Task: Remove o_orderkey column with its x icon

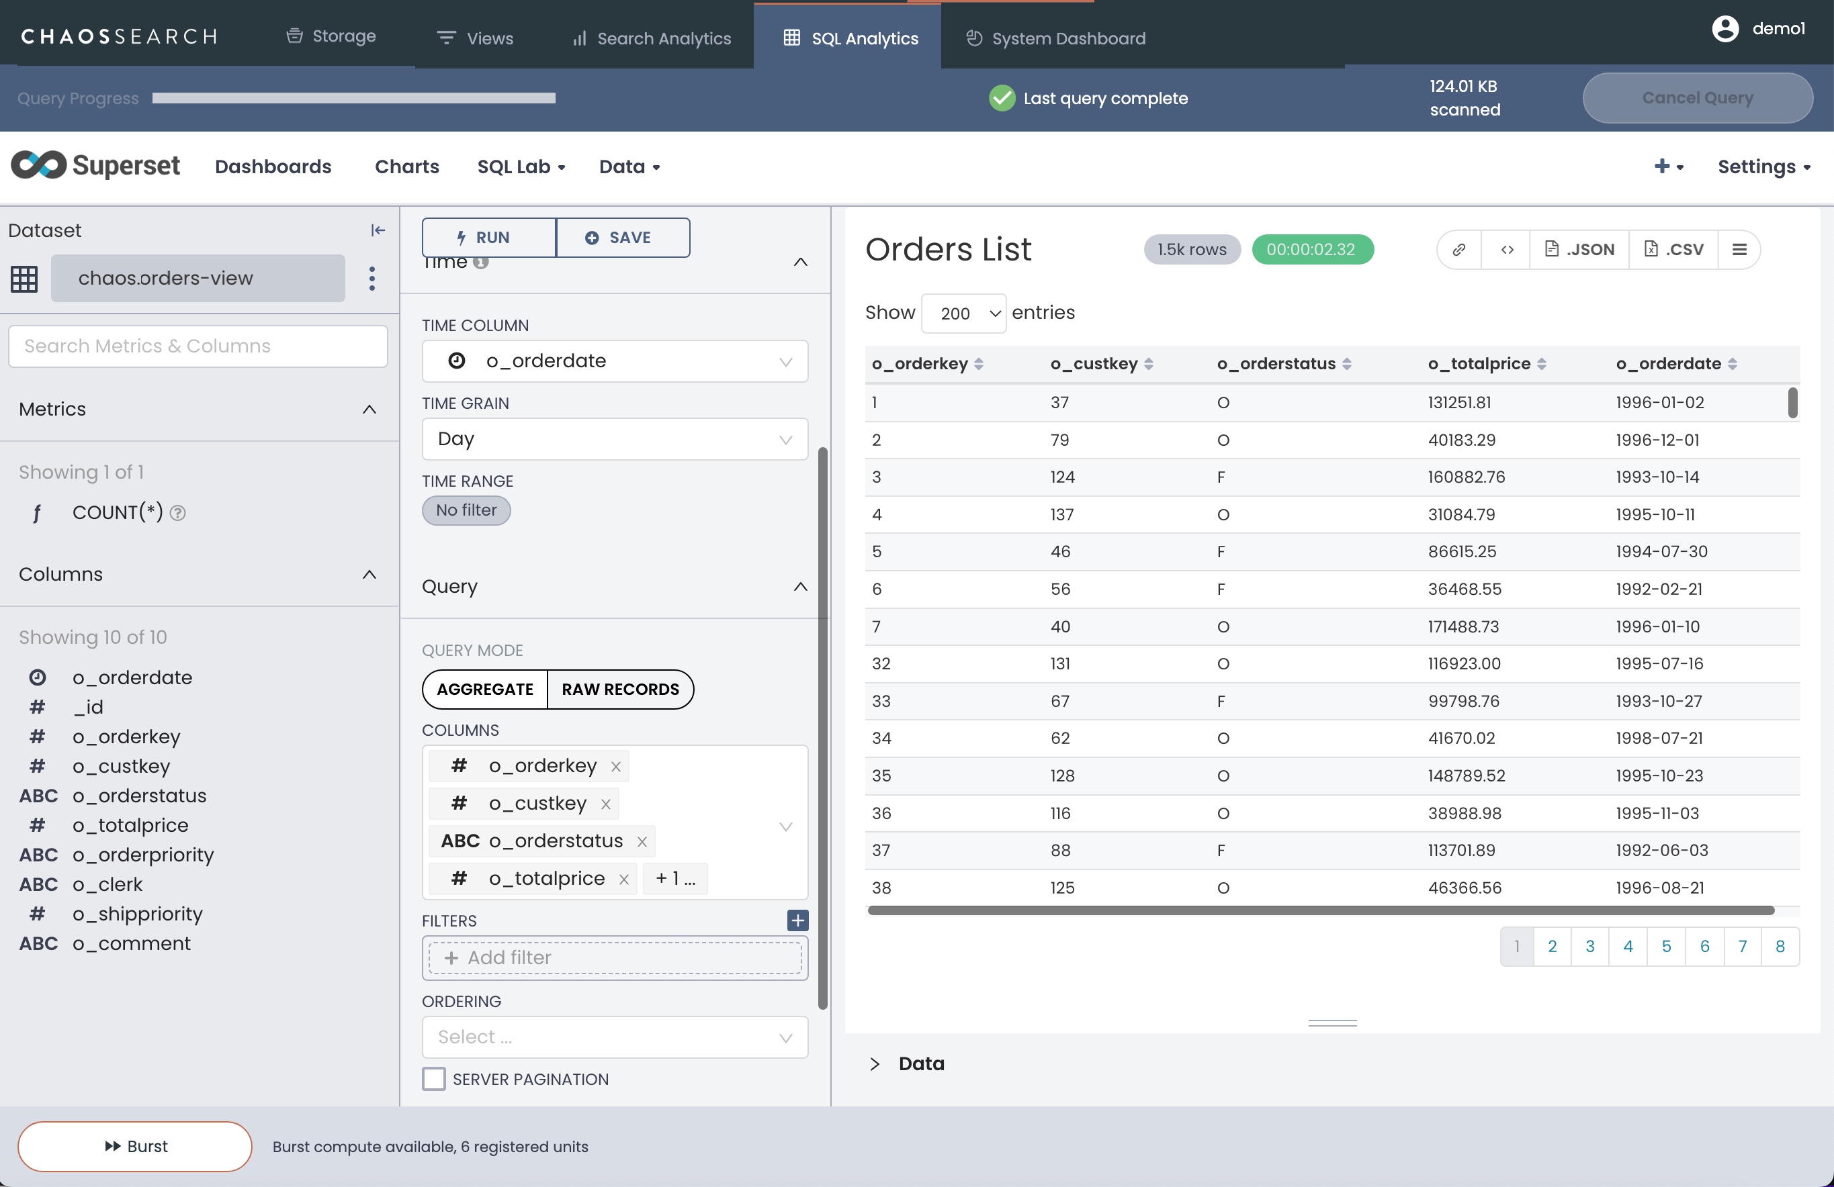Action: coord(615,767)
